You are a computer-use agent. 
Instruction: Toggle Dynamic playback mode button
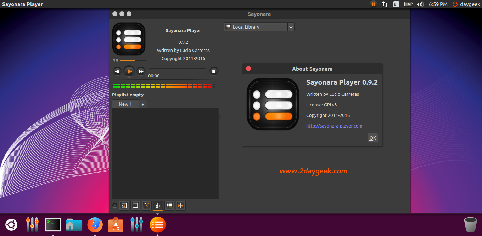(158, 206)
